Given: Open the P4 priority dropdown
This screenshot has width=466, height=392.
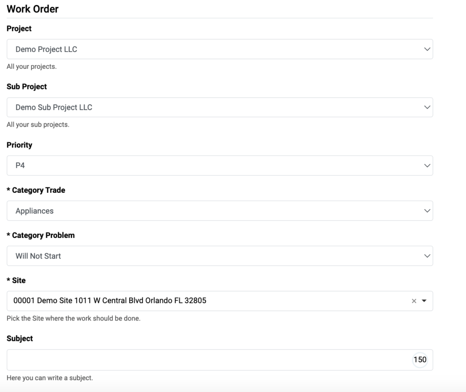Looking at the screenshot, I should coord(220,165).
